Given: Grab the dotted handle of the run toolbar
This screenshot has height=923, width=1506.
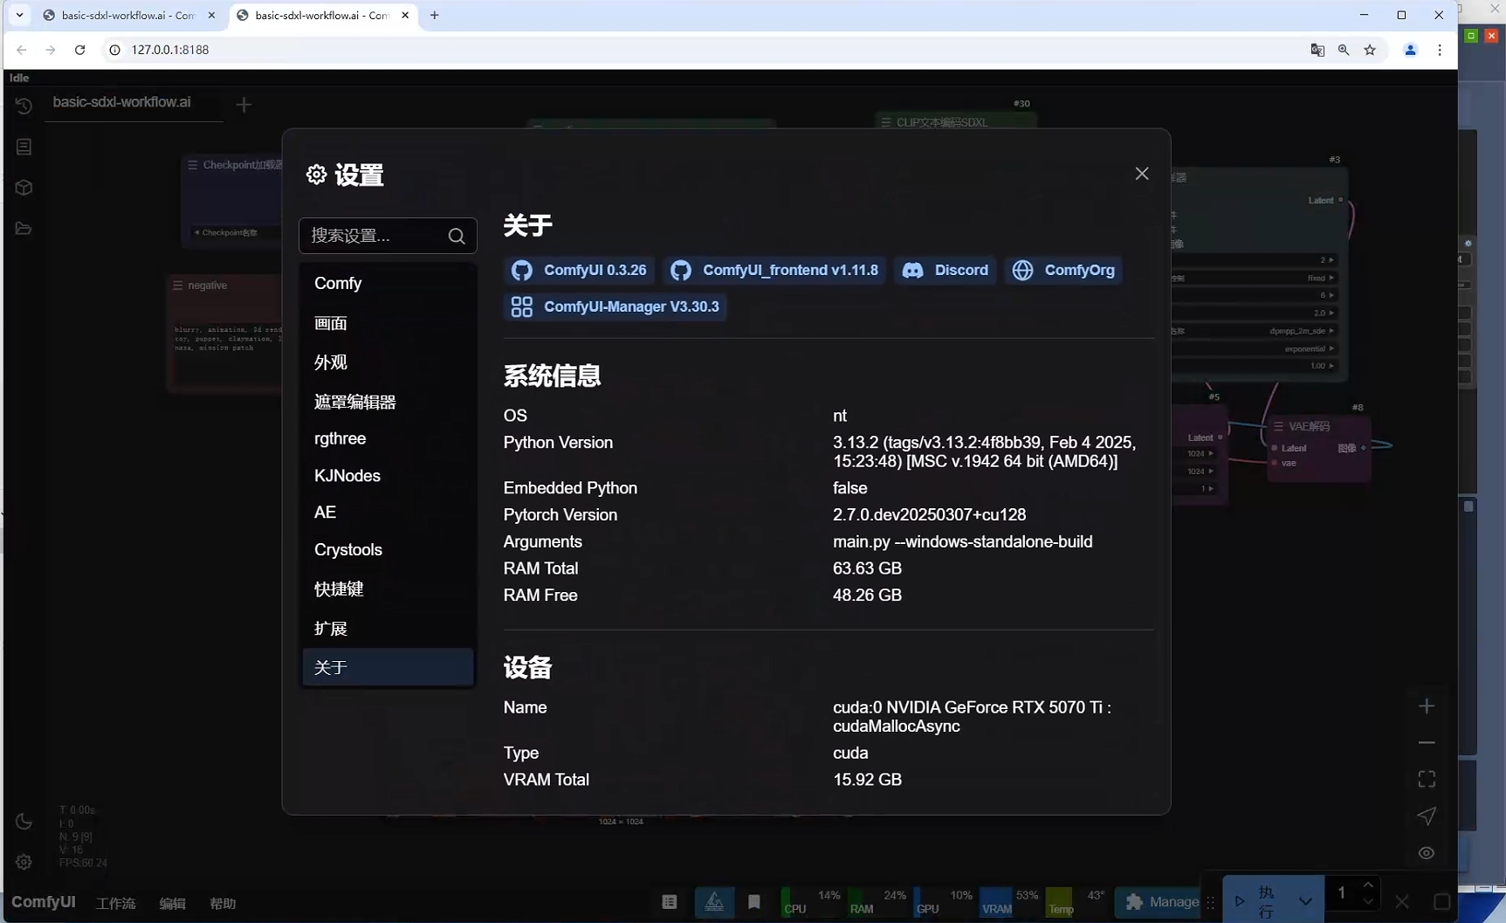Looking at the screenshot, I should tap(1210, 902).
